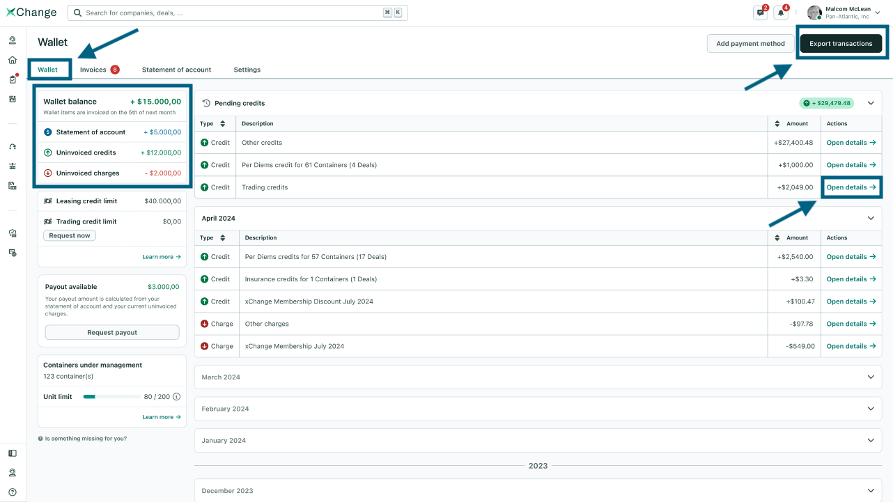Sort April 2024 table by Amount
This screenshot has width=893, height=502.
tap(777, 238)
